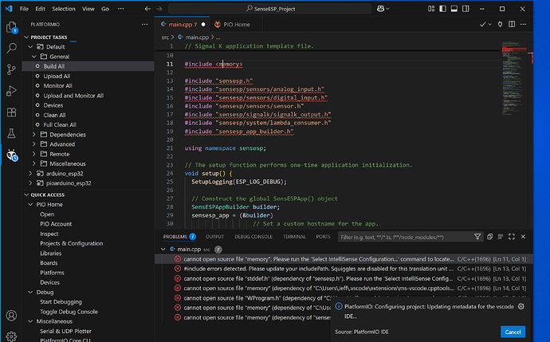Split the editor to the right
The height and width of the screenshot is (342, 550).
[512, 24]
